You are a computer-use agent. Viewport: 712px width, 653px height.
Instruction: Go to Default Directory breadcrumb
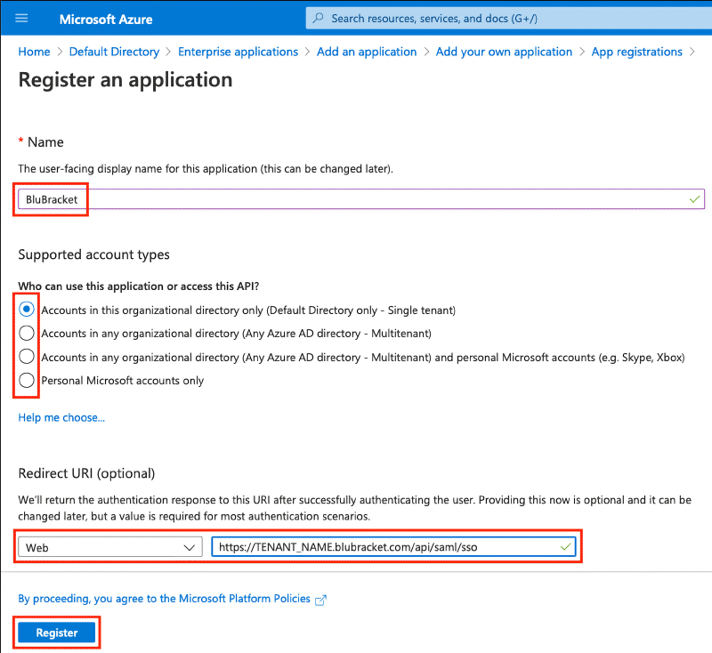115,52
